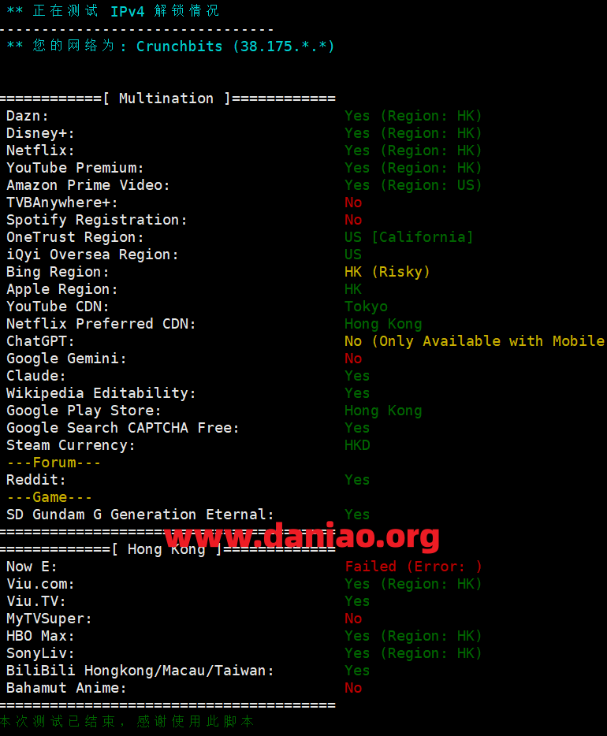Image resolution: width=607 pixels, height=736 pixels.
Task: Select 'US [California]' OneTrust result
Action: click(408, 237)
